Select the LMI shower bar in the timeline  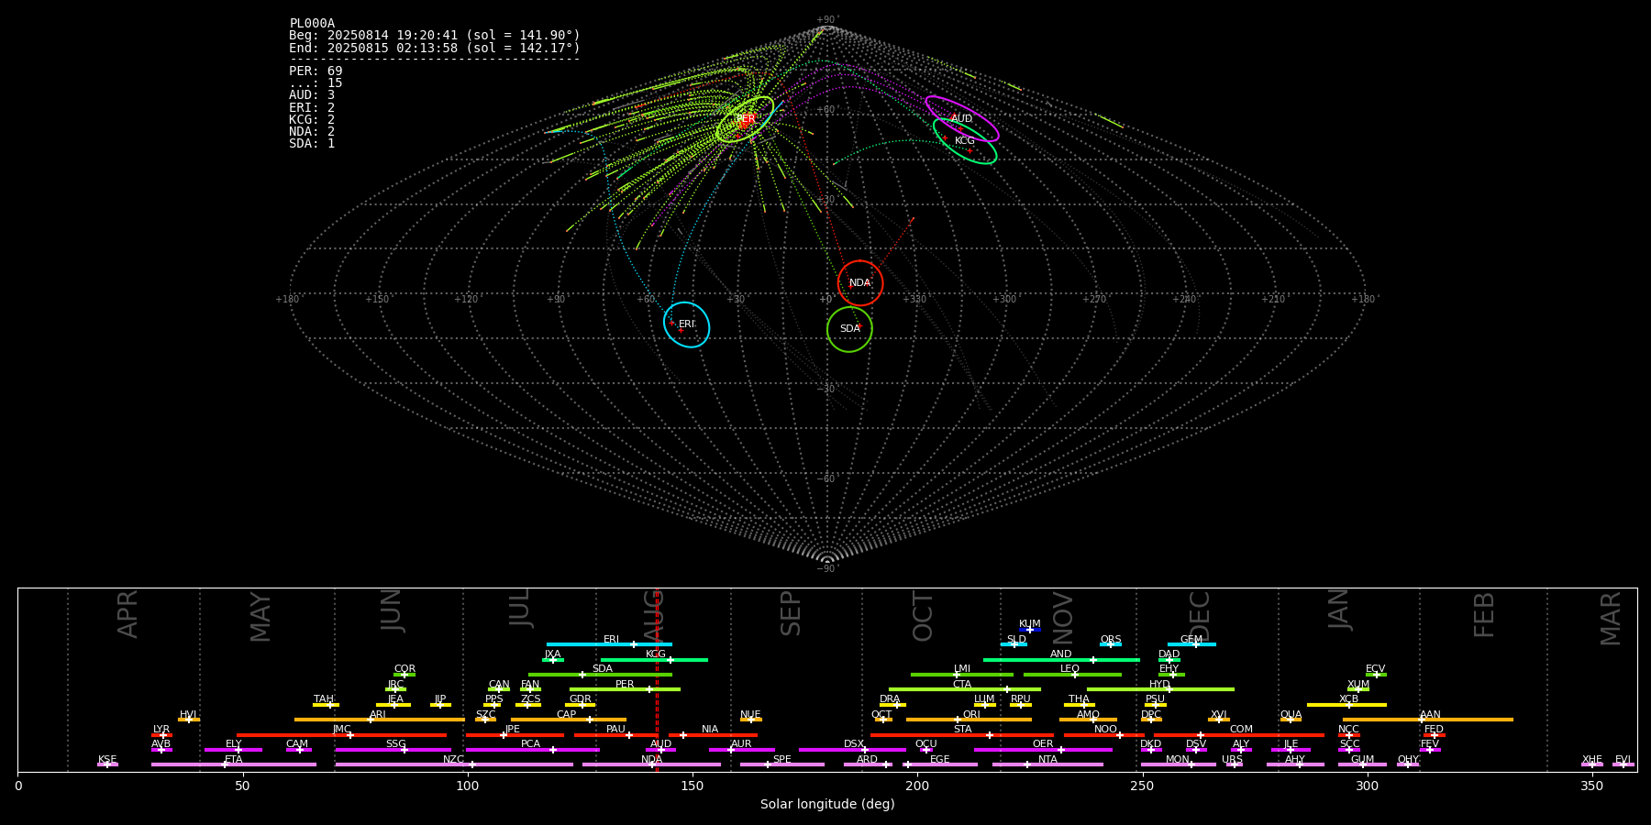click(962, 675)
